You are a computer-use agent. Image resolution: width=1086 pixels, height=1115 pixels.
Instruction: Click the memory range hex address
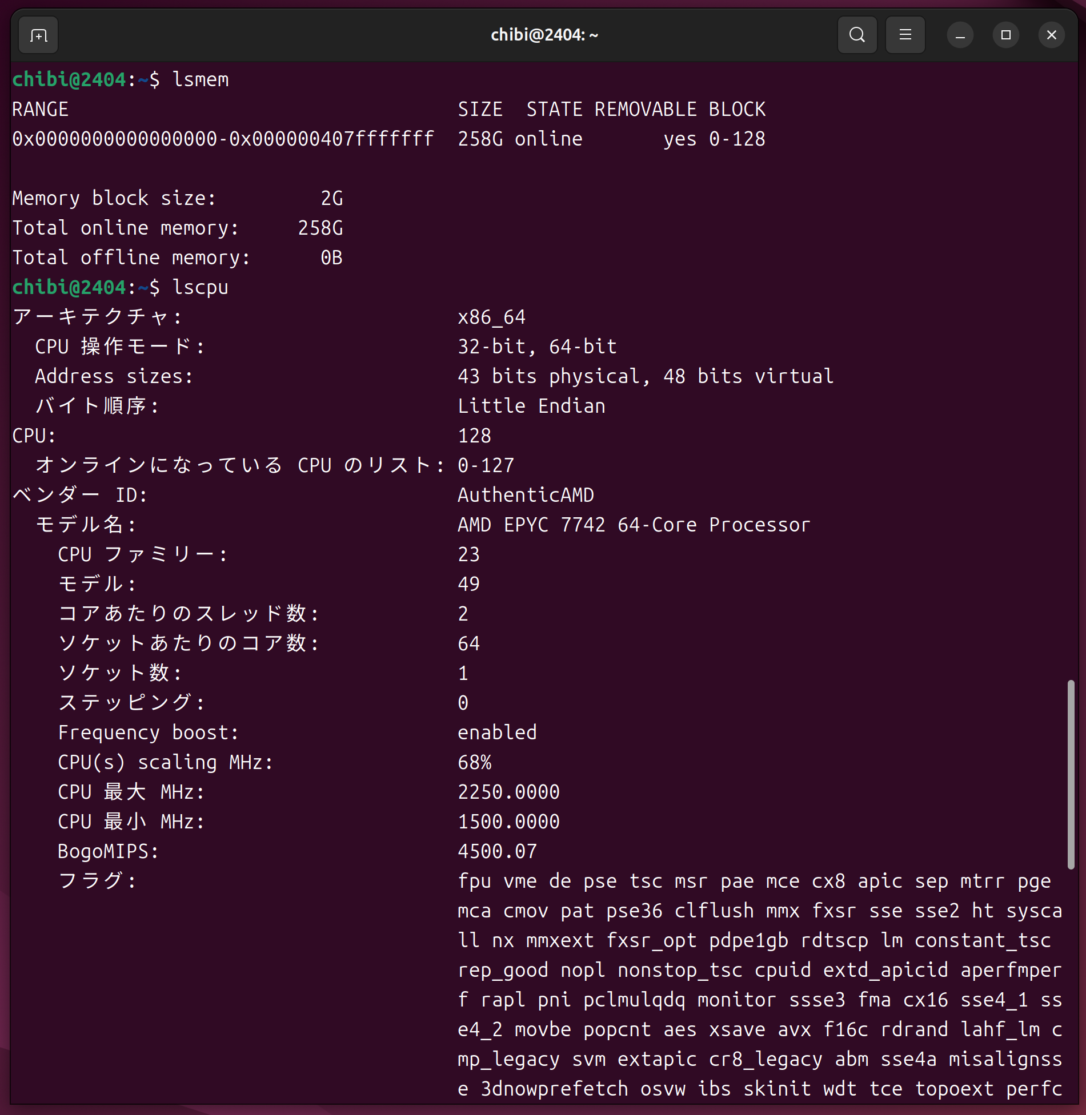[223, 139]
